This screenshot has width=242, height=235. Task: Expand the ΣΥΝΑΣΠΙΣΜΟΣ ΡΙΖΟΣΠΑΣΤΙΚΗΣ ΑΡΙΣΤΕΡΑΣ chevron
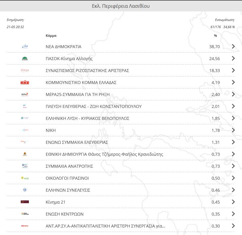(233, 70)
